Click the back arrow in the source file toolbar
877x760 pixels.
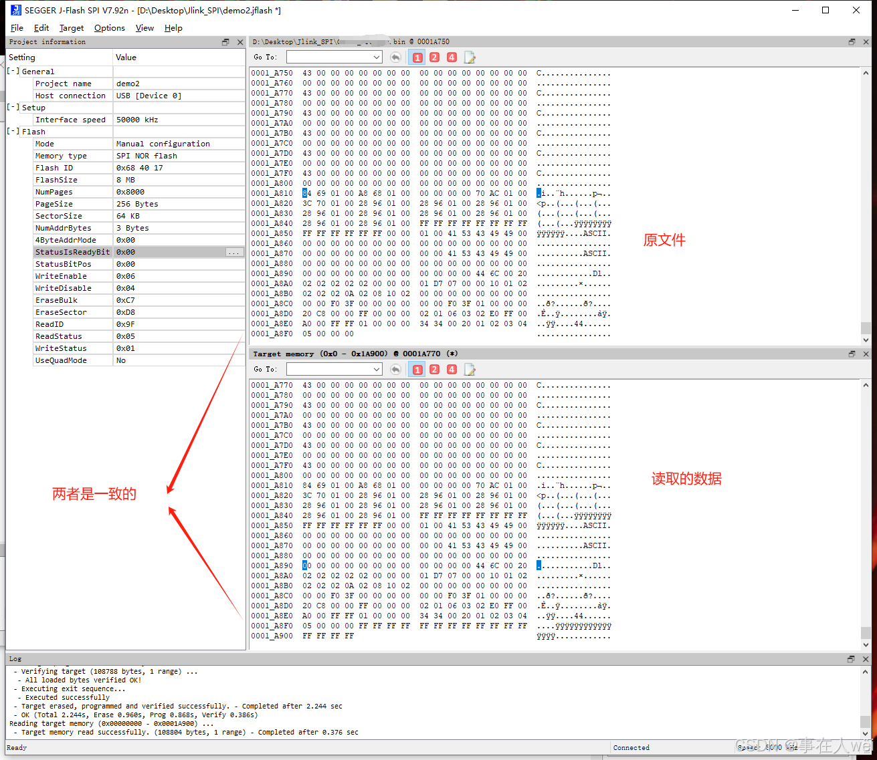[395, 57]
